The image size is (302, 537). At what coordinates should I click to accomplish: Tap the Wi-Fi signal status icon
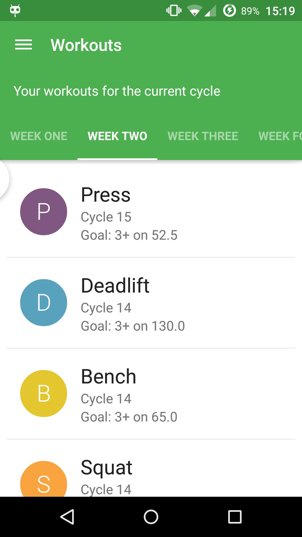(x=194, y=11)
